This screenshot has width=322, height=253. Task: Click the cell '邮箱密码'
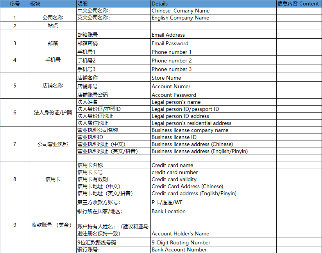point(114,43)
